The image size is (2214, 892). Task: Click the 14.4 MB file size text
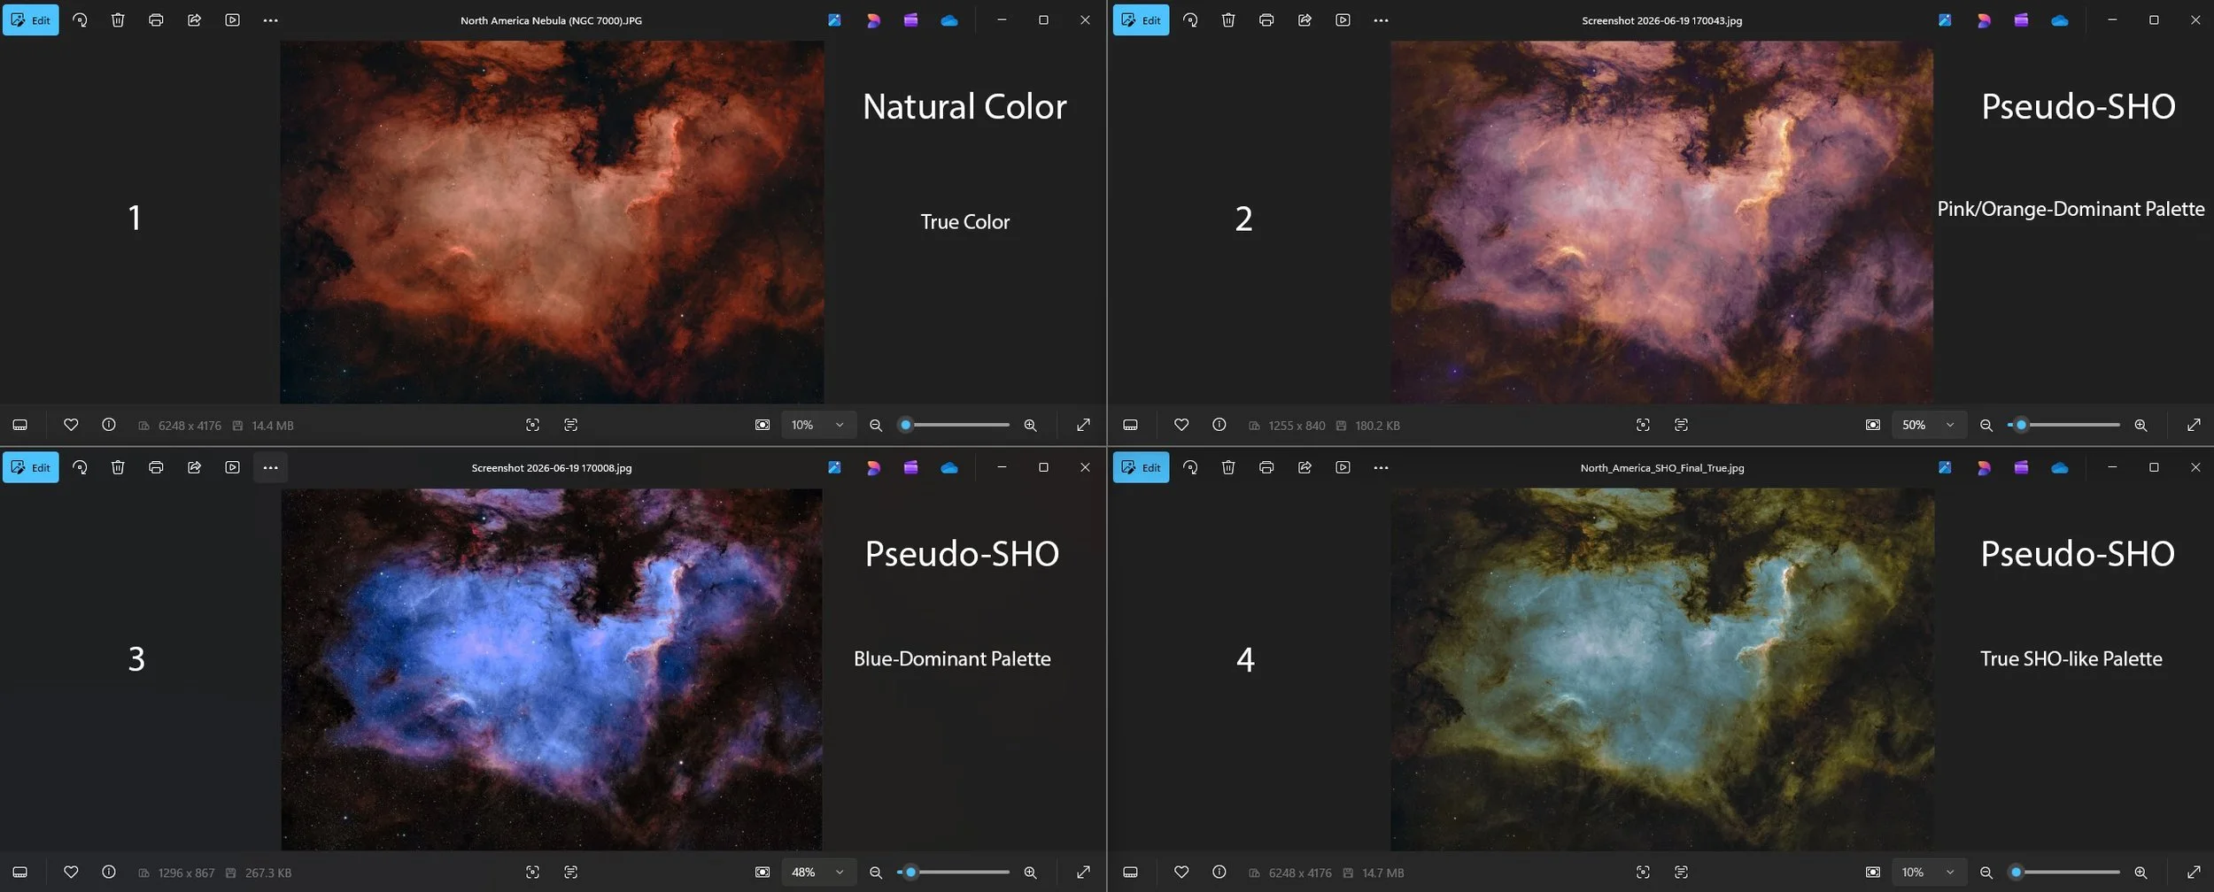click(273, 426)
